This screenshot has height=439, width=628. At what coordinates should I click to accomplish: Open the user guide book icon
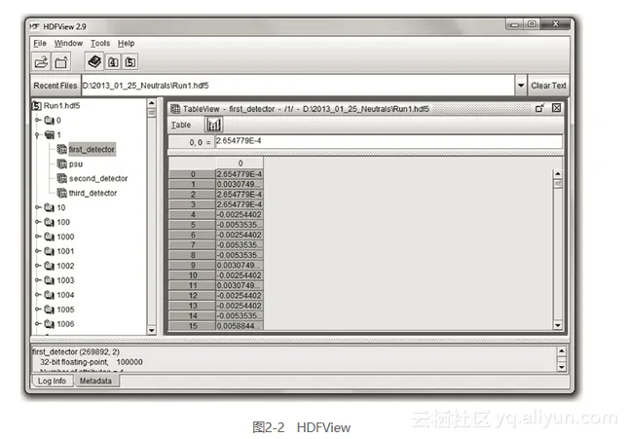pos(94,61)
